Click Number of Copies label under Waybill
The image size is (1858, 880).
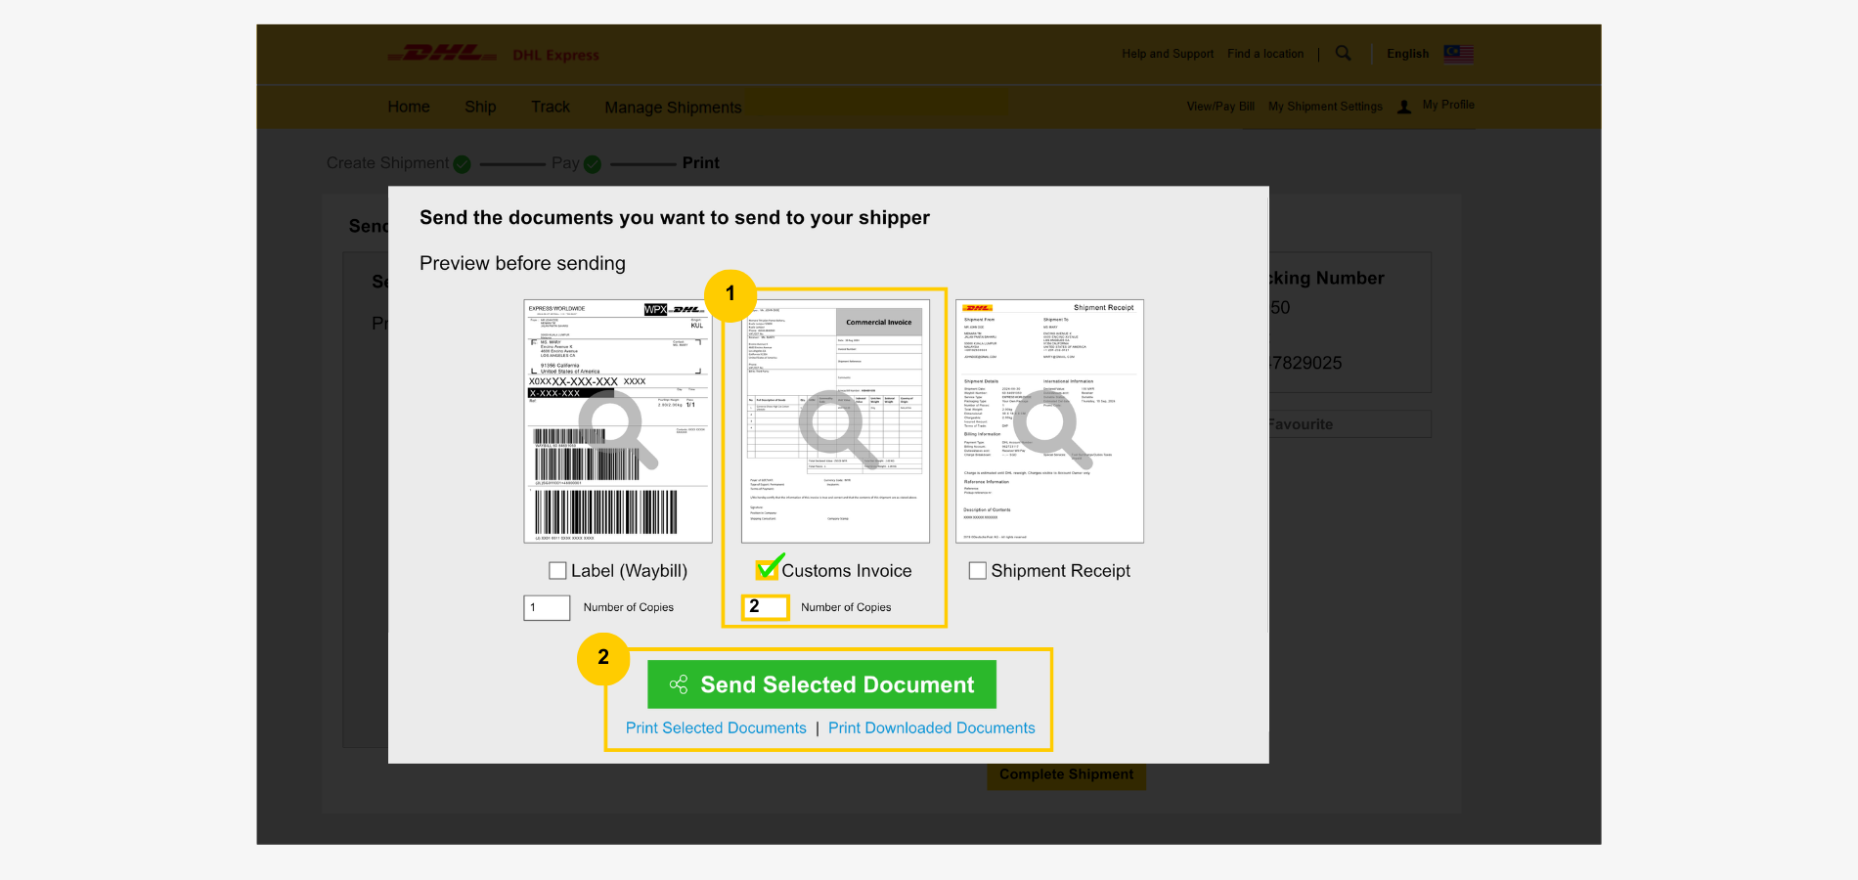629,608
